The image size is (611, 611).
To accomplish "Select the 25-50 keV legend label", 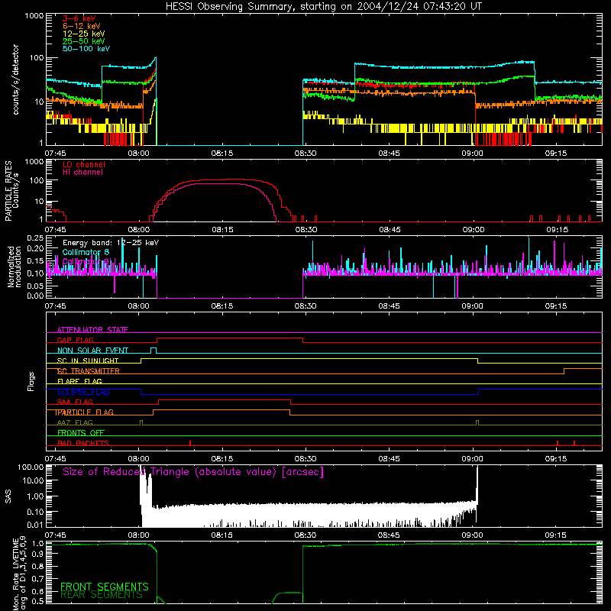I will (83, 41).
